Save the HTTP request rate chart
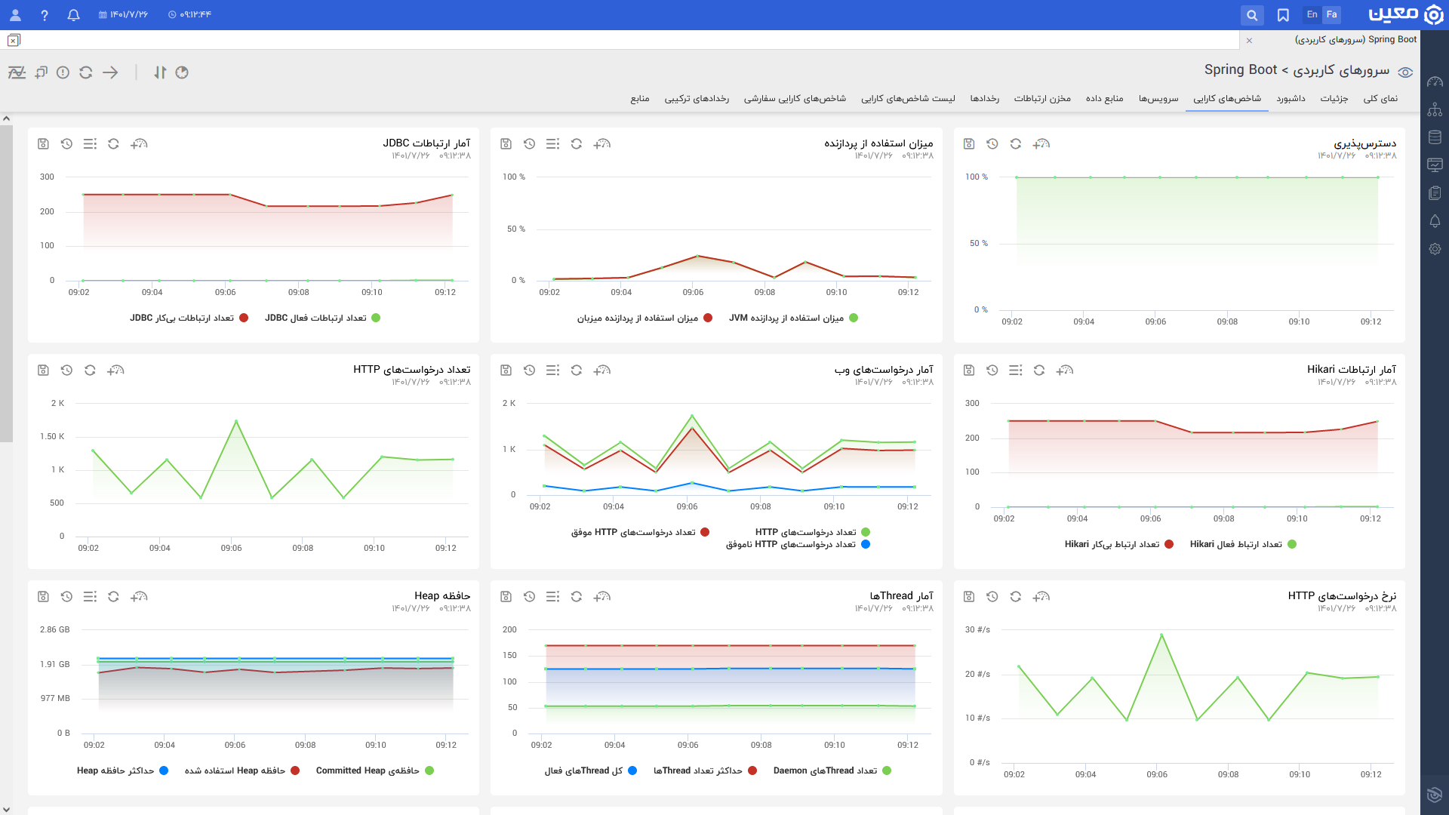The image size is (1449, 815). [x=969, y=596]
